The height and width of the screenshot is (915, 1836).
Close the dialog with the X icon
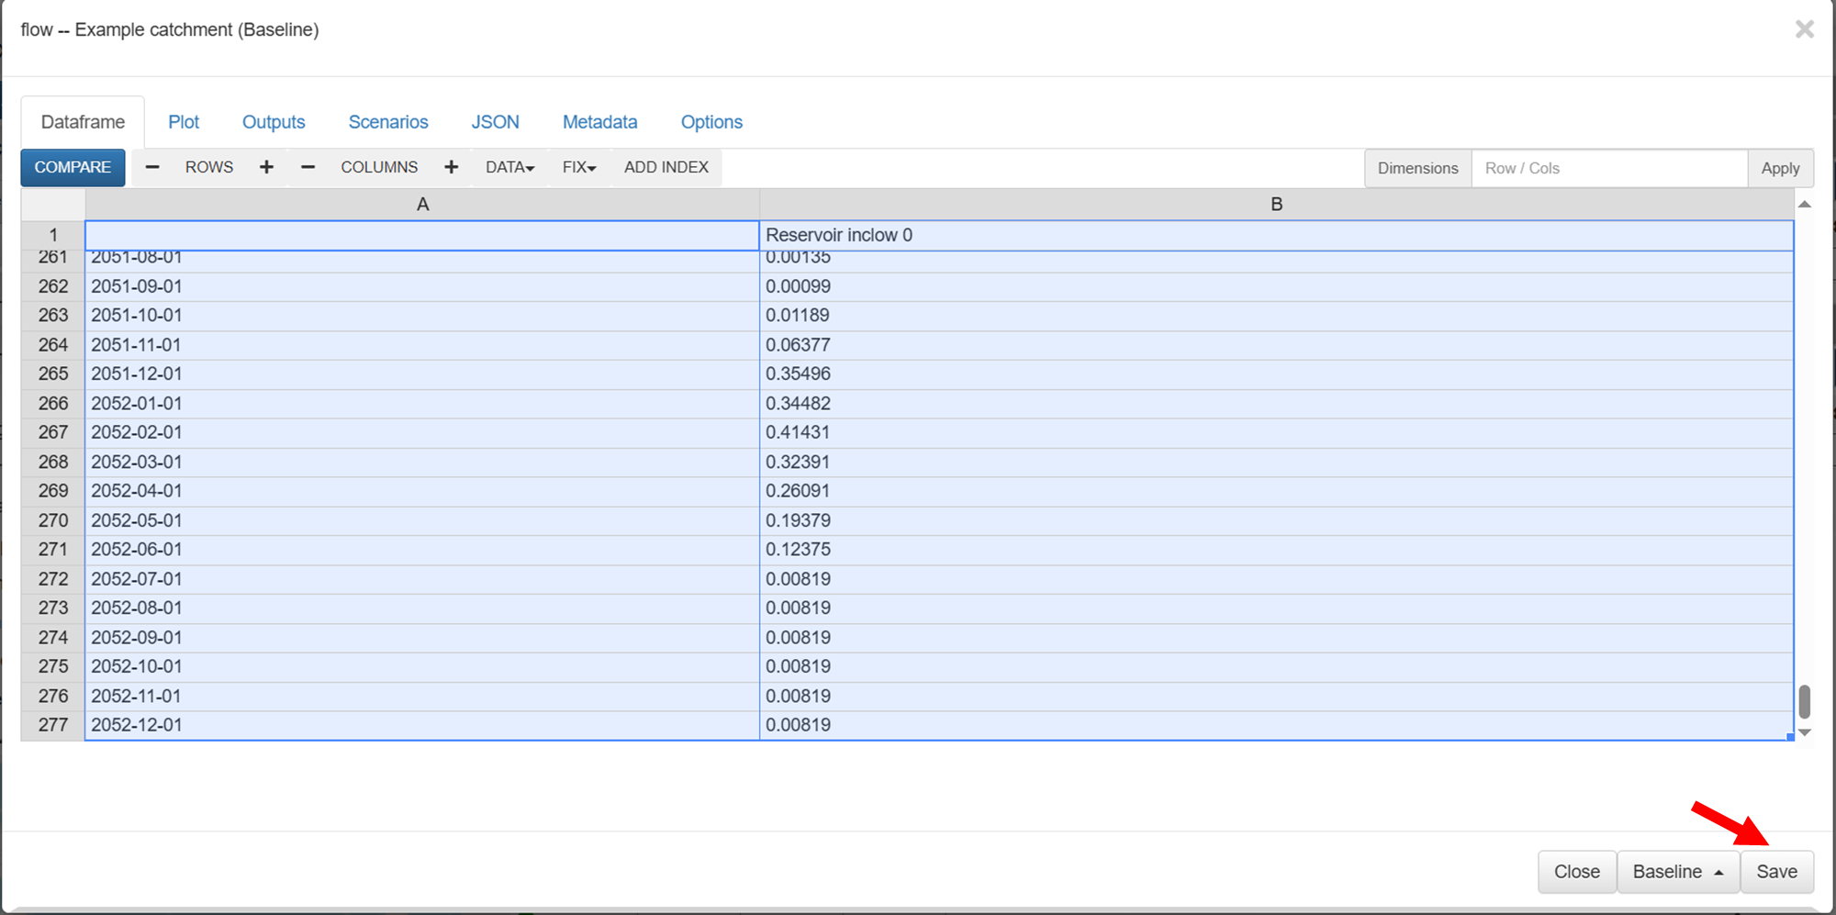tap(1804, 29)
